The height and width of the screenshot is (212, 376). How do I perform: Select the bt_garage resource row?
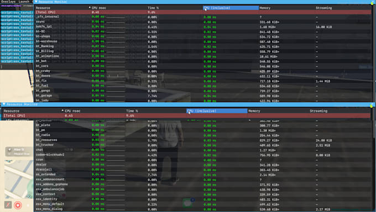202,96
